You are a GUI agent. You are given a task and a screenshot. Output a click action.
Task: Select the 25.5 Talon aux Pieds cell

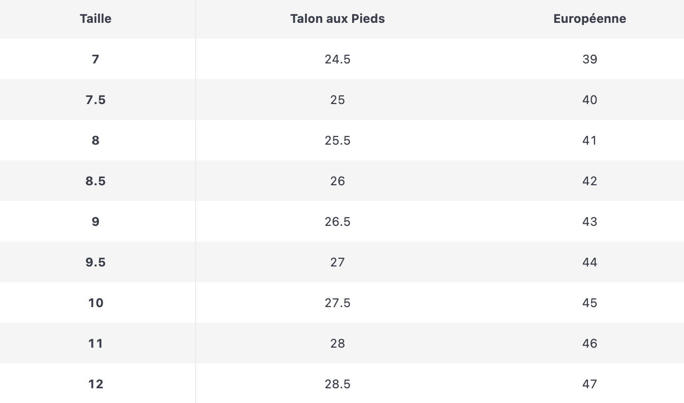(x=337, y=141)
